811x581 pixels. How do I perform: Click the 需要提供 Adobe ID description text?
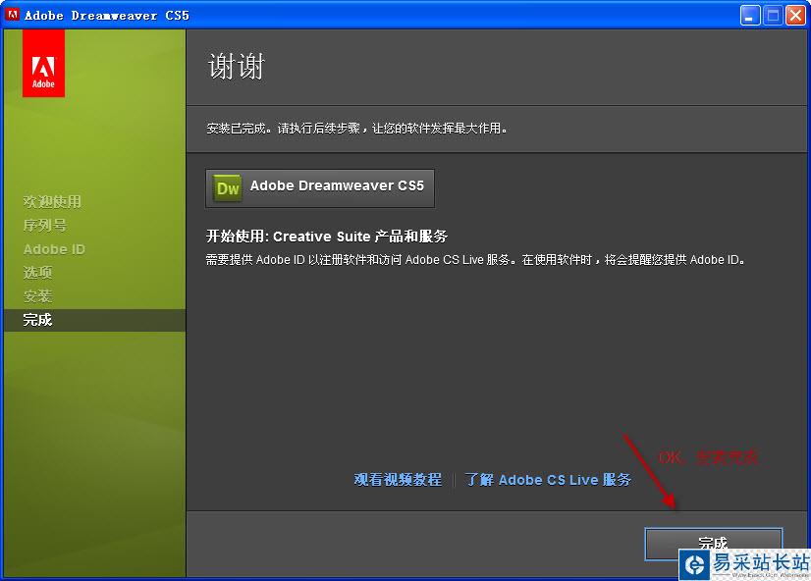pos(475,259)
